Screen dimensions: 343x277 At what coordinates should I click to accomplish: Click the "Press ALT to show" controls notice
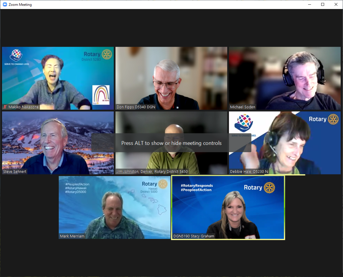171,143
